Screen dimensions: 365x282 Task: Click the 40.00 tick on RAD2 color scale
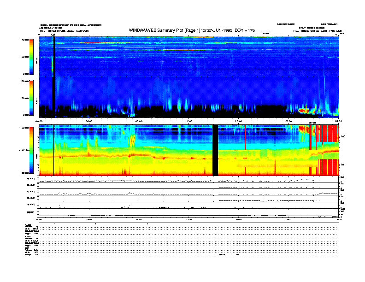(x=25, y=40)
